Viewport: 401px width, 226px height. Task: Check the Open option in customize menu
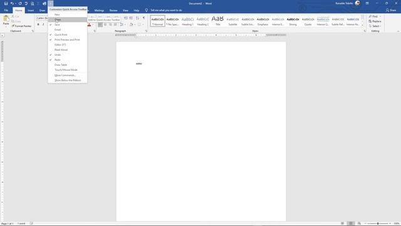tap(68, 19)
